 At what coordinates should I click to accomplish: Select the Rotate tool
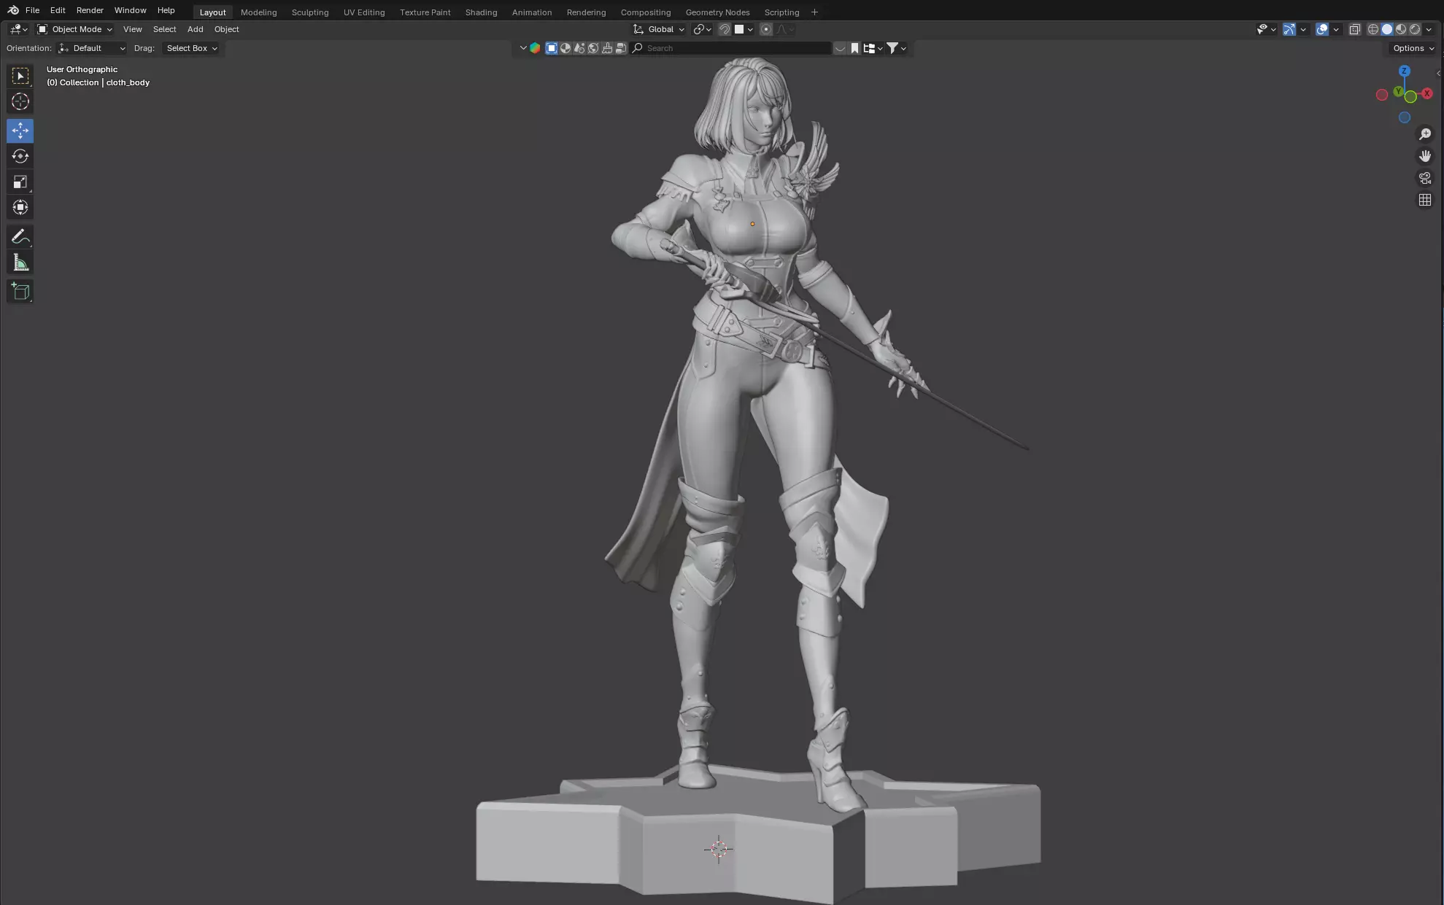pos(20,156)
